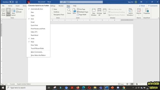Select Read Aloud menu entry

(38, 35)
